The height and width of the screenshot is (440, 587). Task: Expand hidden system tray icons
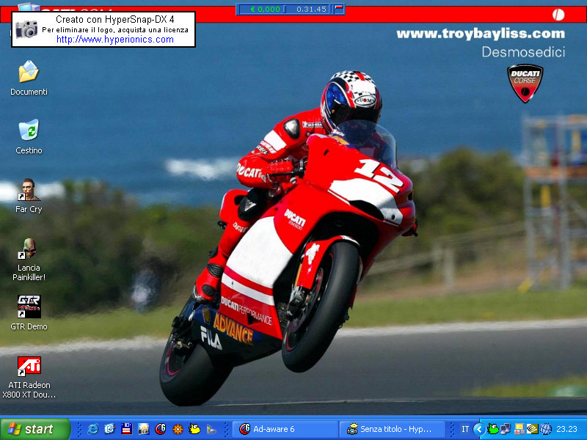pyautogui.click(x=479, y=429)
